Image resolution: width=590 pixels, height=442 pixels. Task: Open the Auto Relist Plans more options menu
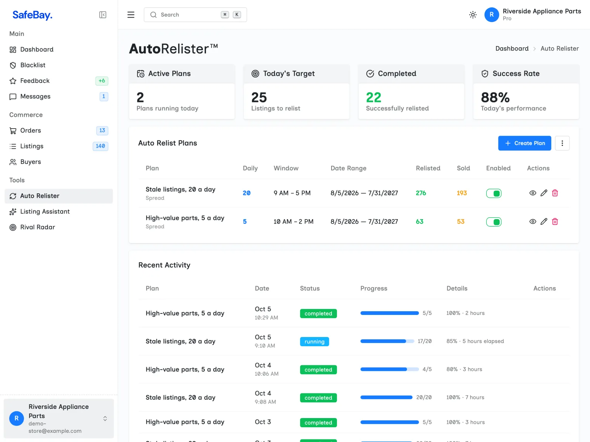pos(562,143)
